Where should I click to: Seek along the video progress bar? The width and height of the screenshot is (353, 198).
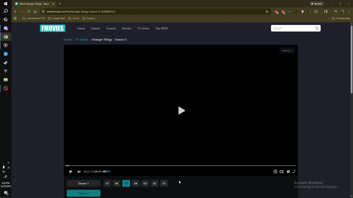tap(181, 166)
